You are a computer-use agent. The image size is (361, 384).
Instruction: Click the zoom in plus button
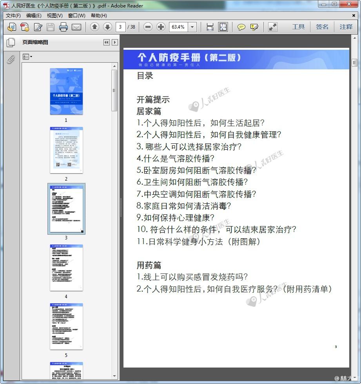point(161,27)
